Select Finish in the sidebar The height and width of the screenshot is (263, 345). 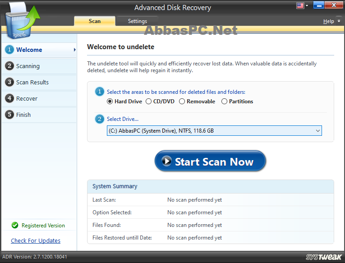[x=39, y=115]
